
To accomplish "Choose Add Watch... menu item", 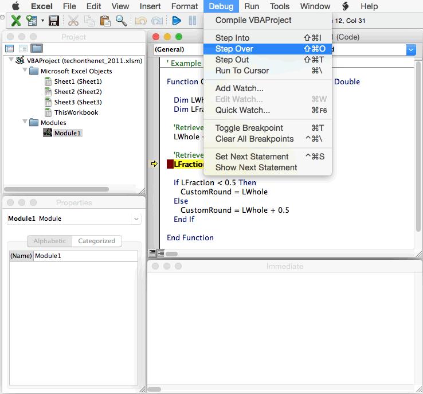I will 267,88.
